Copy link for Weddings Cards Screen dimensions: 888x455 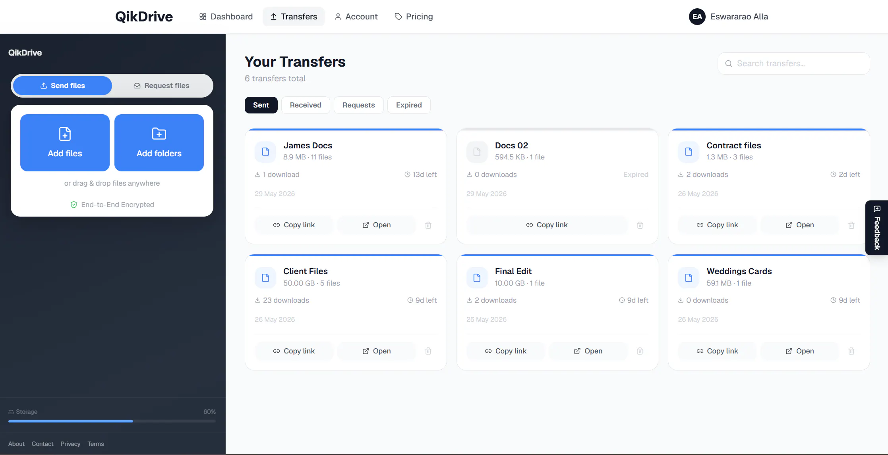[x=717, y=351]
